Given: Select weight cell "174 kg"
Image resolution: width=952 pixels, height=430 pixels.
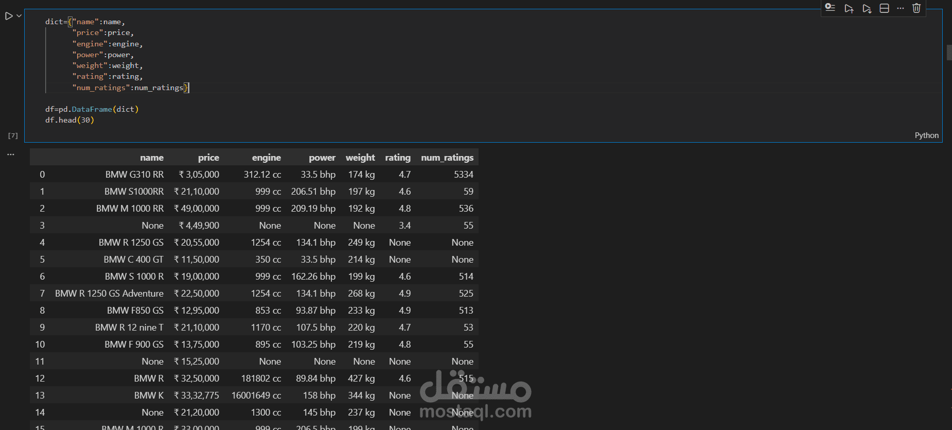Looking at the screenshot, I should point(361,175).
